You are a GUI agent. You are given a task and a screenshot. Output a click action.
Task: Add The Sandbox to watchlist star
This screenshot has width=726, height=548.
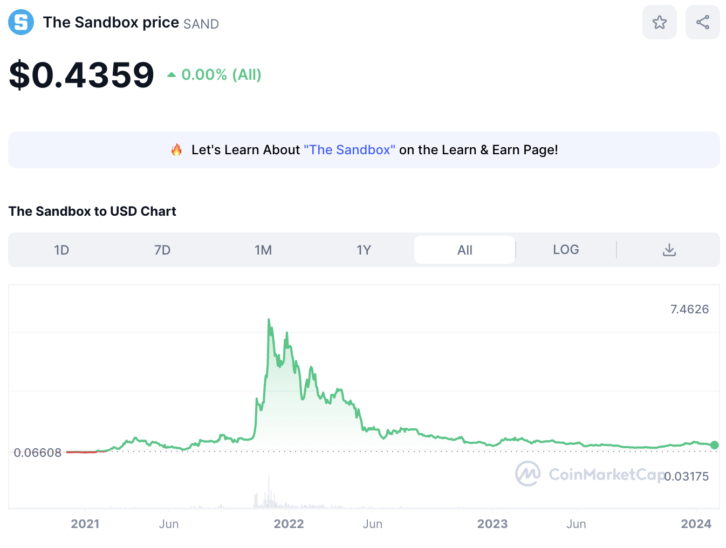(659, 22)
